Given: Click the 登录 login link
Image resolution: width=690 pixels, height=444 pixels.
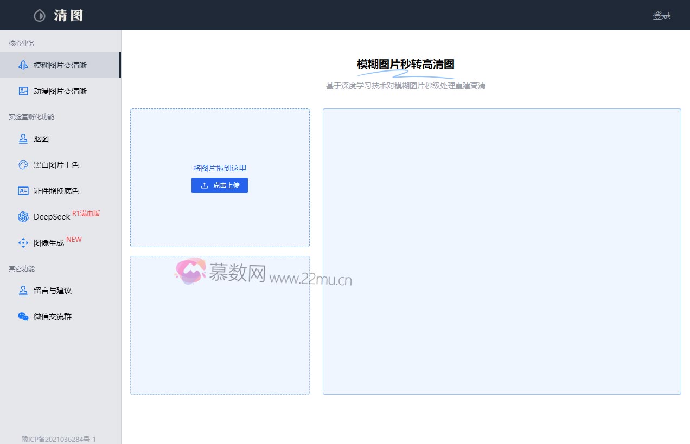Looking at the screenshot, I should click(x=661, y=16).
